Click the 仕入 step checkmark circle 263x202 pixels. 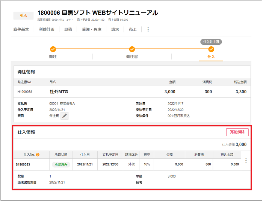click(211, 49)
